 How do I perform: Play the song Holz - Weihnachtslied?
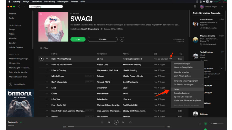[42, 59]
